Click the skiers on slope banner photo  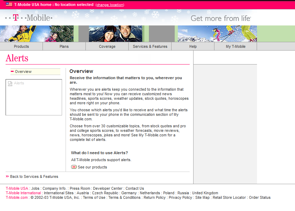coord(217,34)
